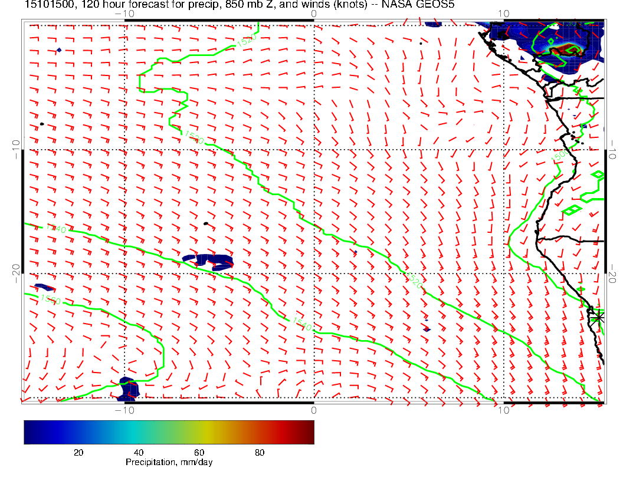
Task: Click the "40" tick label under the colorbar
Action: coord(138,453)
